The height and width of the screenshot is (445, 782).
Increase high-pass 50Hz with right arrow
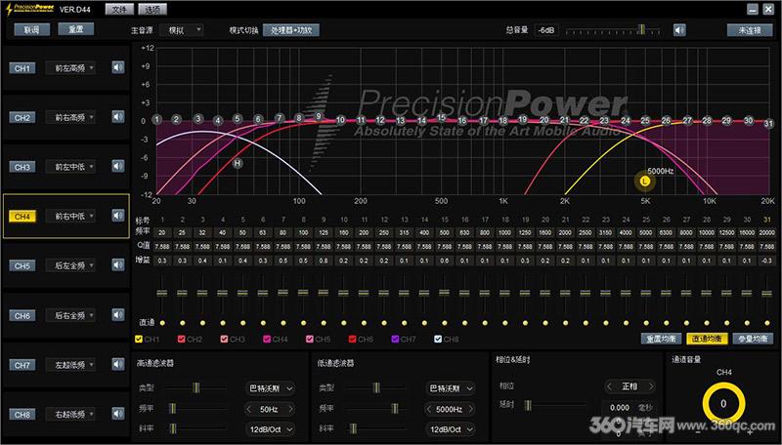pos(290,409)
